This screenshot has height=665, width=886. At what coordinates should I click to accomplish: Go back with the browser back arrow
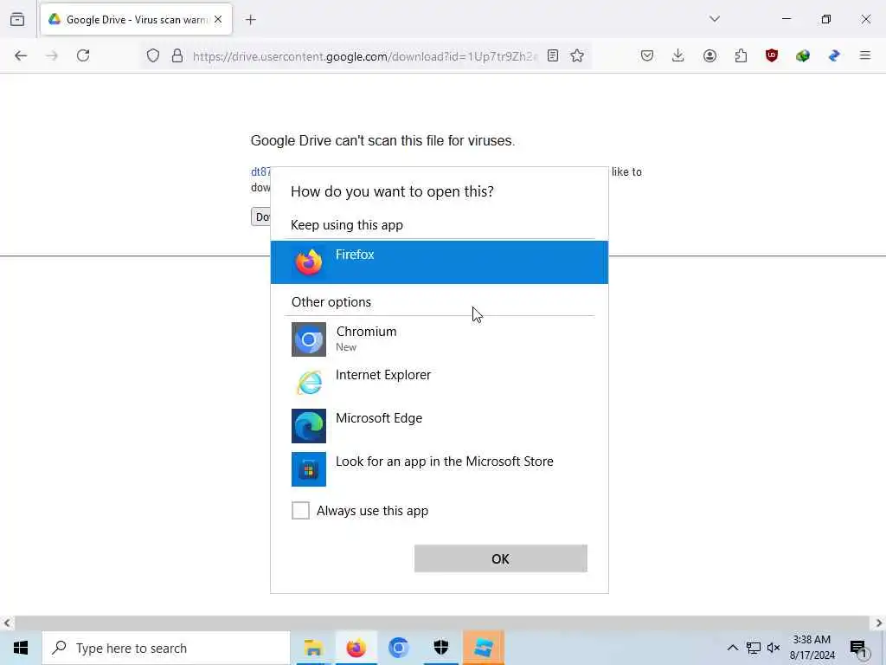21,55
